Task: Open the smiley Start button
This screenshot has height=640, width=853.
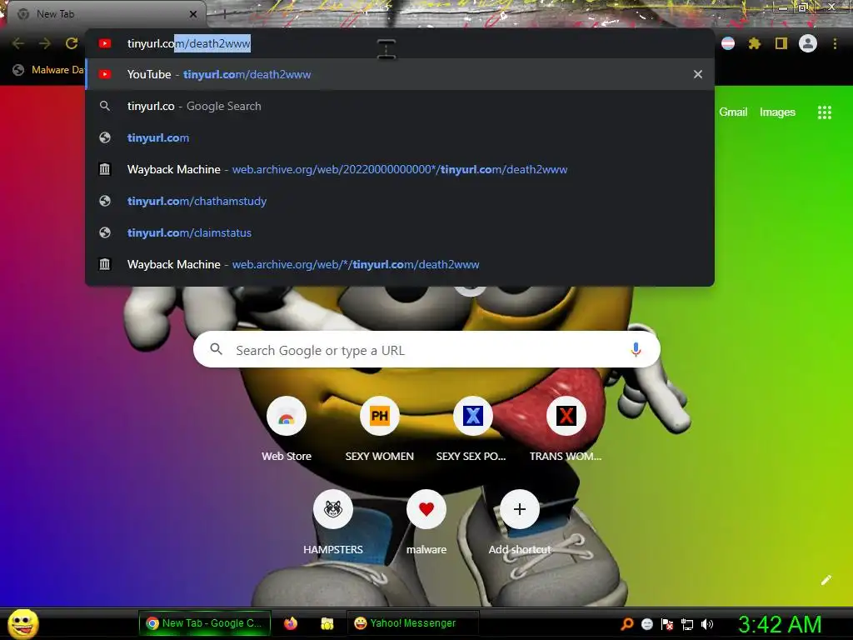Action: [22, 623]
